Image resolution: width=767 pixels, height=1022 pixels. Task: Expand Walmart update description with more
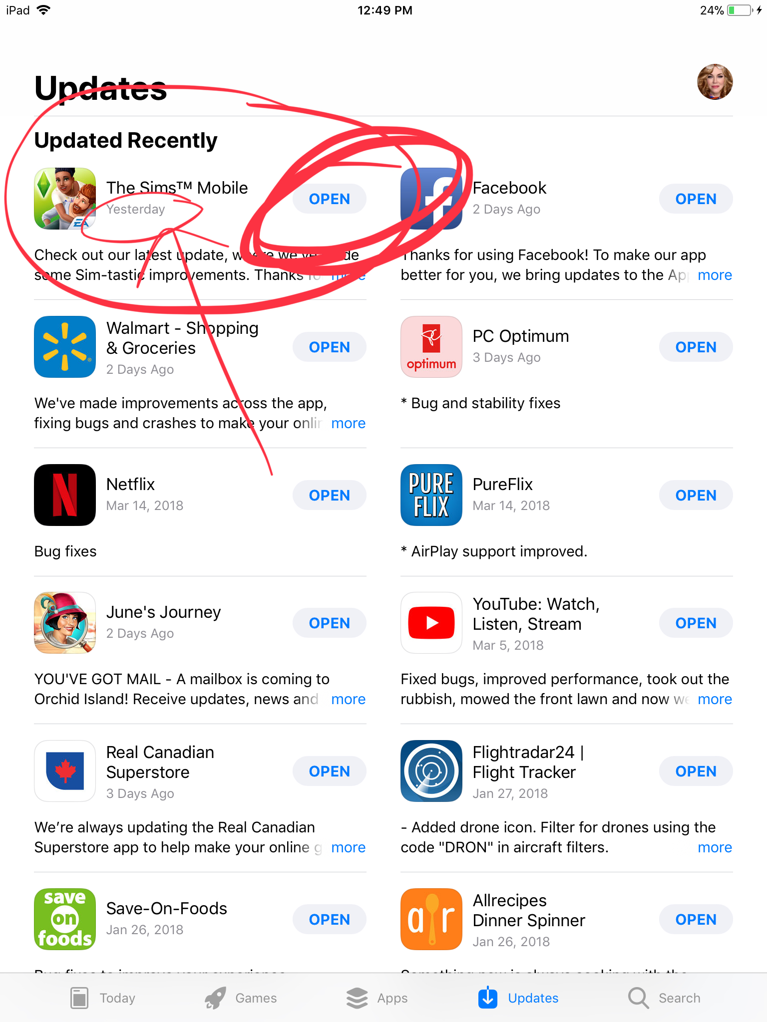[348, 423]
